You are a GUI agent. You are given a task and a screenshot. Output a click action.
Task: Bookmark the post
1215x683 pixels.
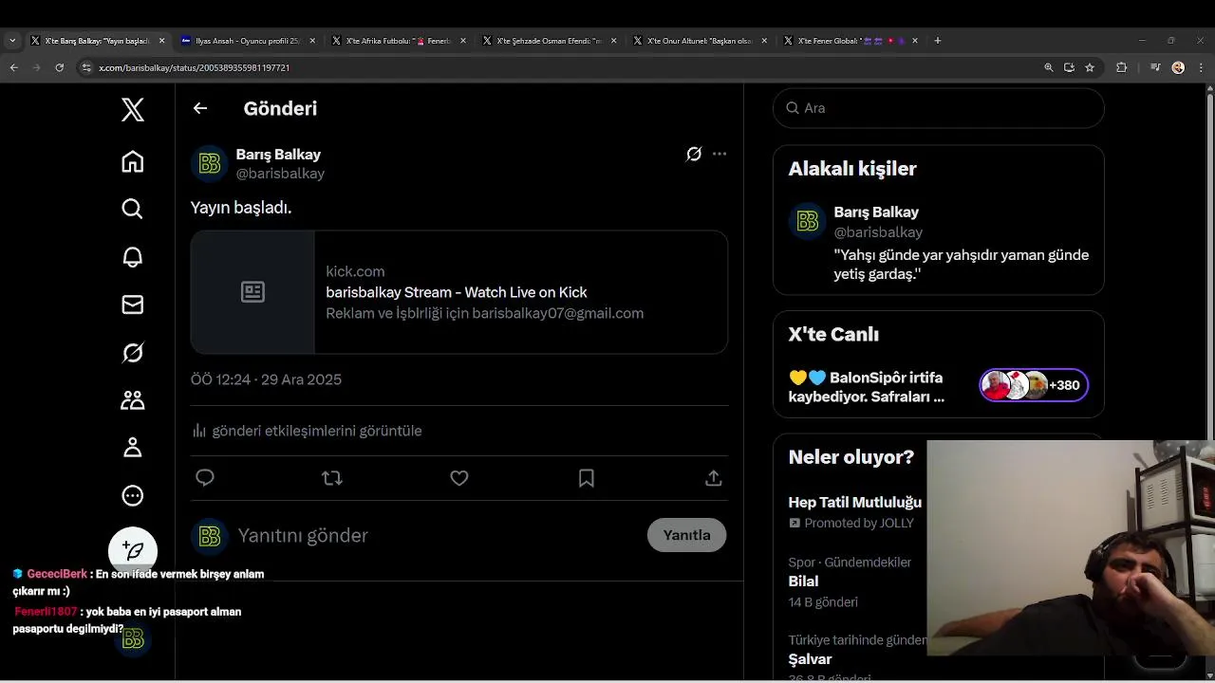(587, 478)
